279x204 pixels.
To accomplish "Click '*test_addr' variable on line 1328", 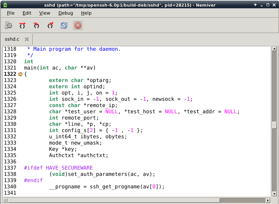I will click(x=199, y=112).
